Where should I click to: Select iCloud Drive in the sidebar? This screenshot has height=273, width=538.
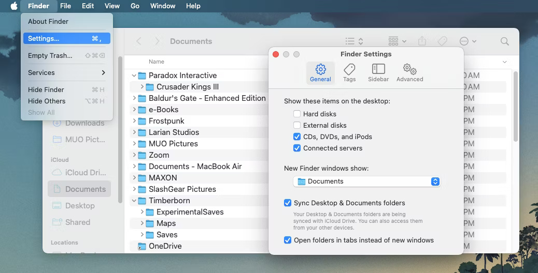(79, 172)
